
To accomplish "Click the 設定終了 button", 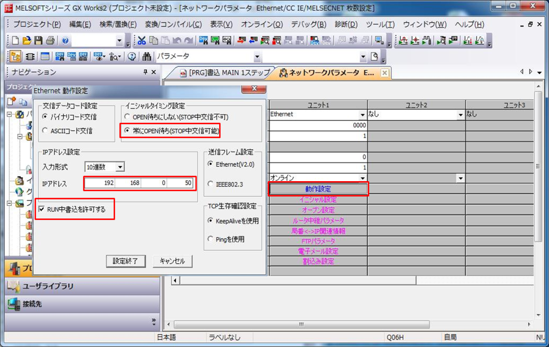I will [x=126, y=261].
